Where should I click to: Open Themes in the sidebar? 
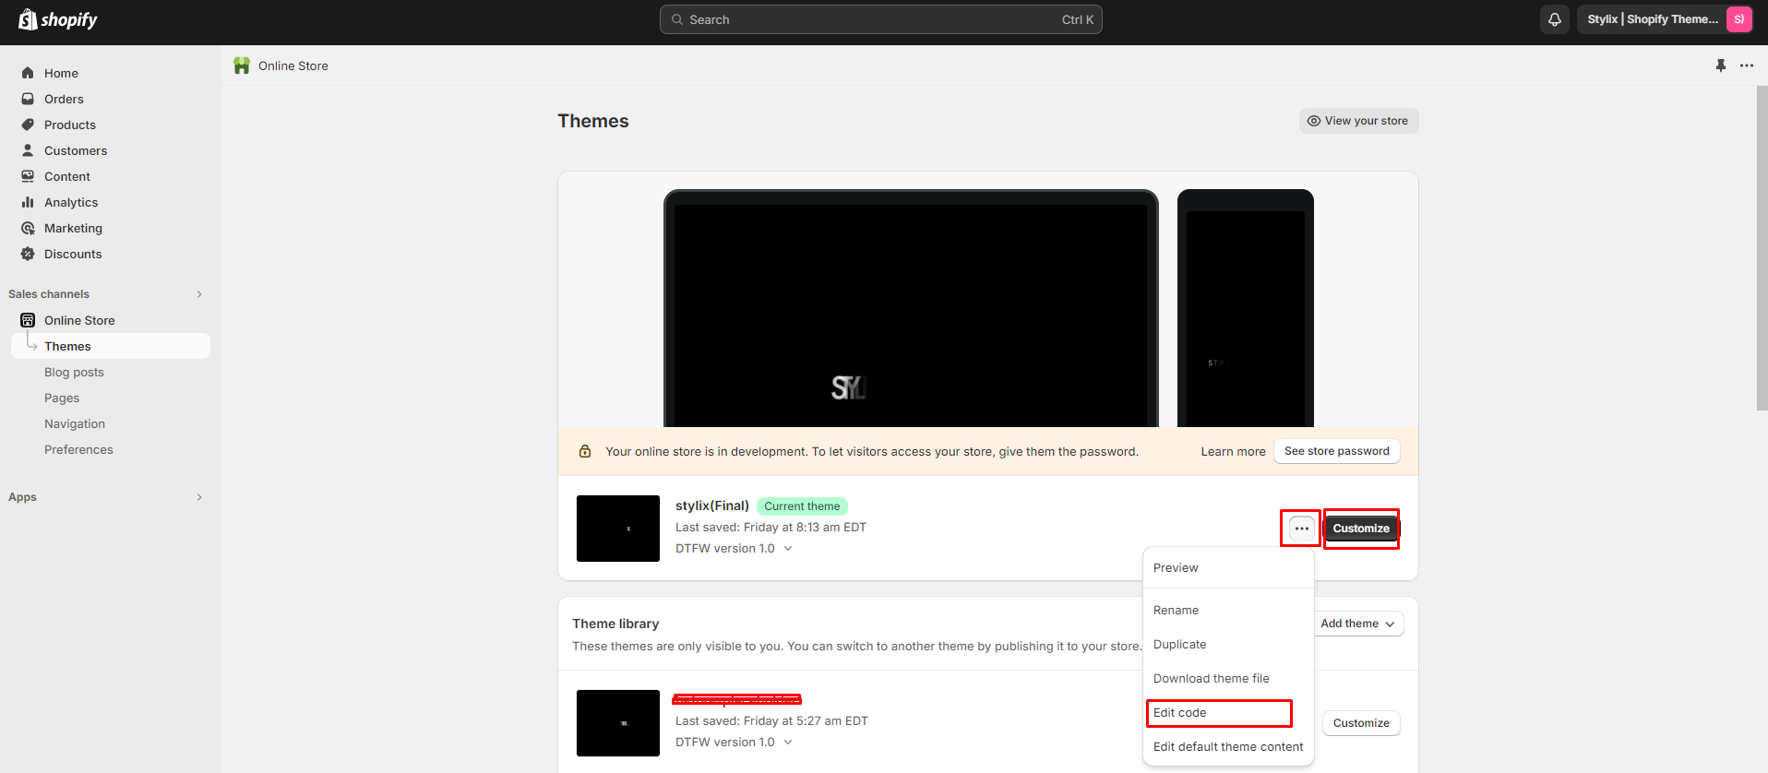pyautogui.click(x=111, y=346)
